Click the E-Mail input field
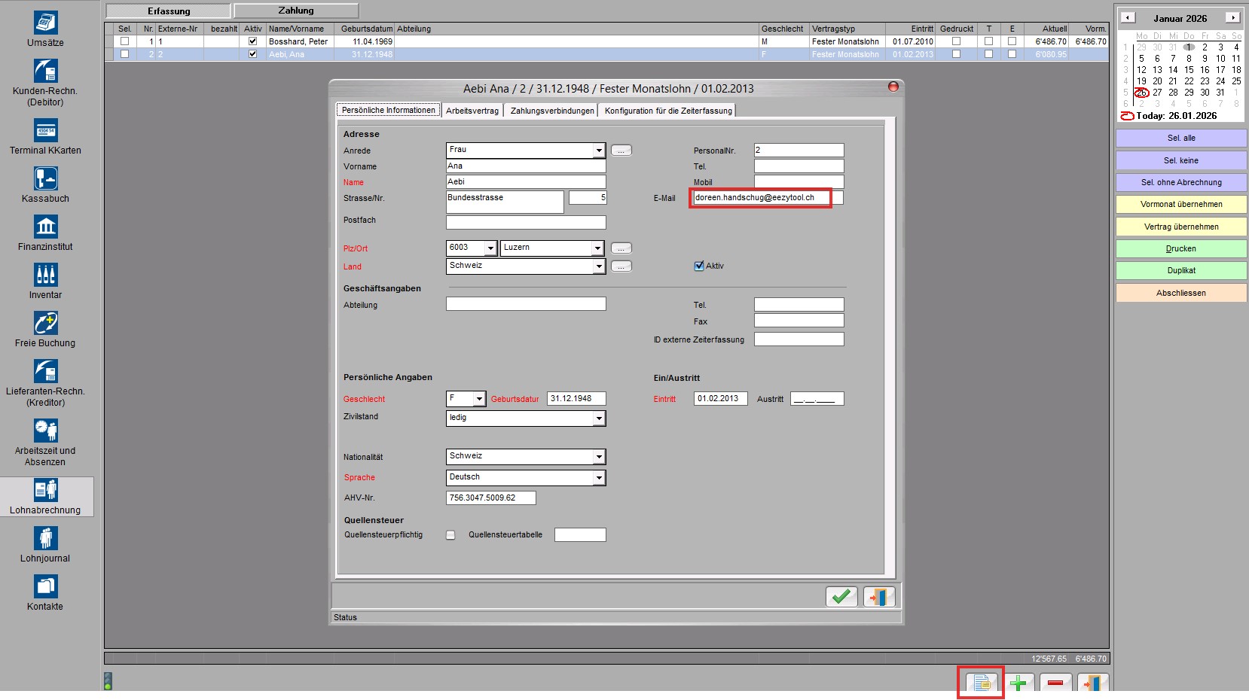Viewport: 1249px width, 700px height. pyautogui.click(x=761, y=198)
